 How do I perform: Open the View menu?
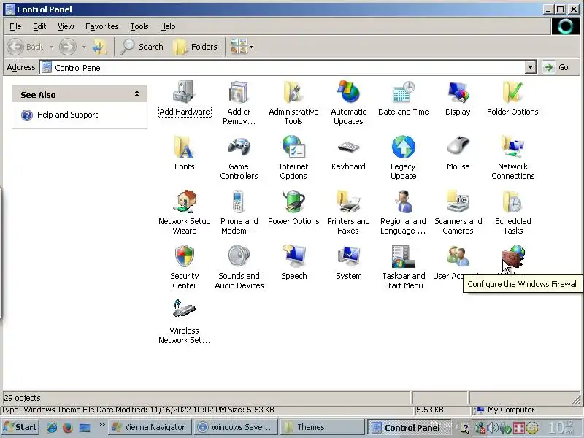coord(66,26)
